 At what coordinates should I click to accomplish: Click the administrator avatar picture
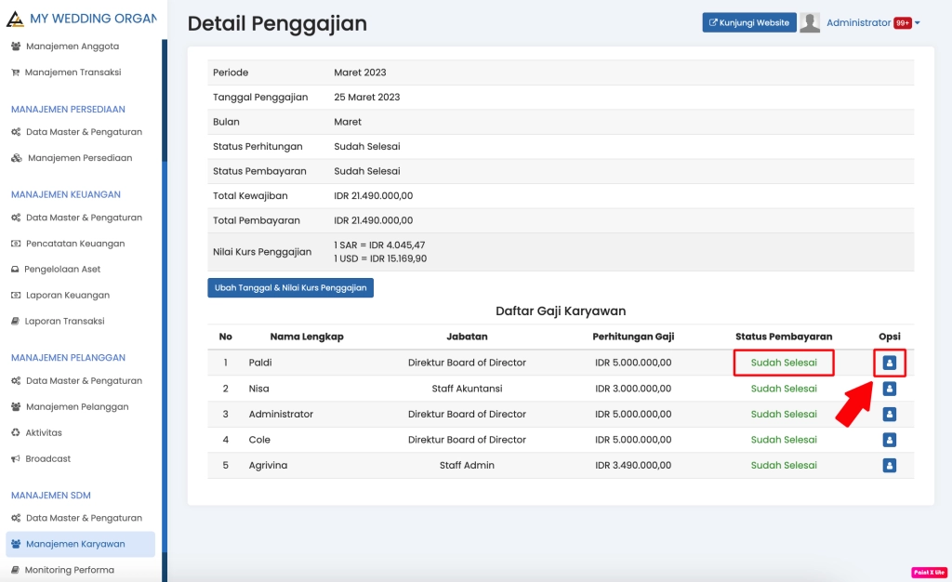[x=810, y=23]
